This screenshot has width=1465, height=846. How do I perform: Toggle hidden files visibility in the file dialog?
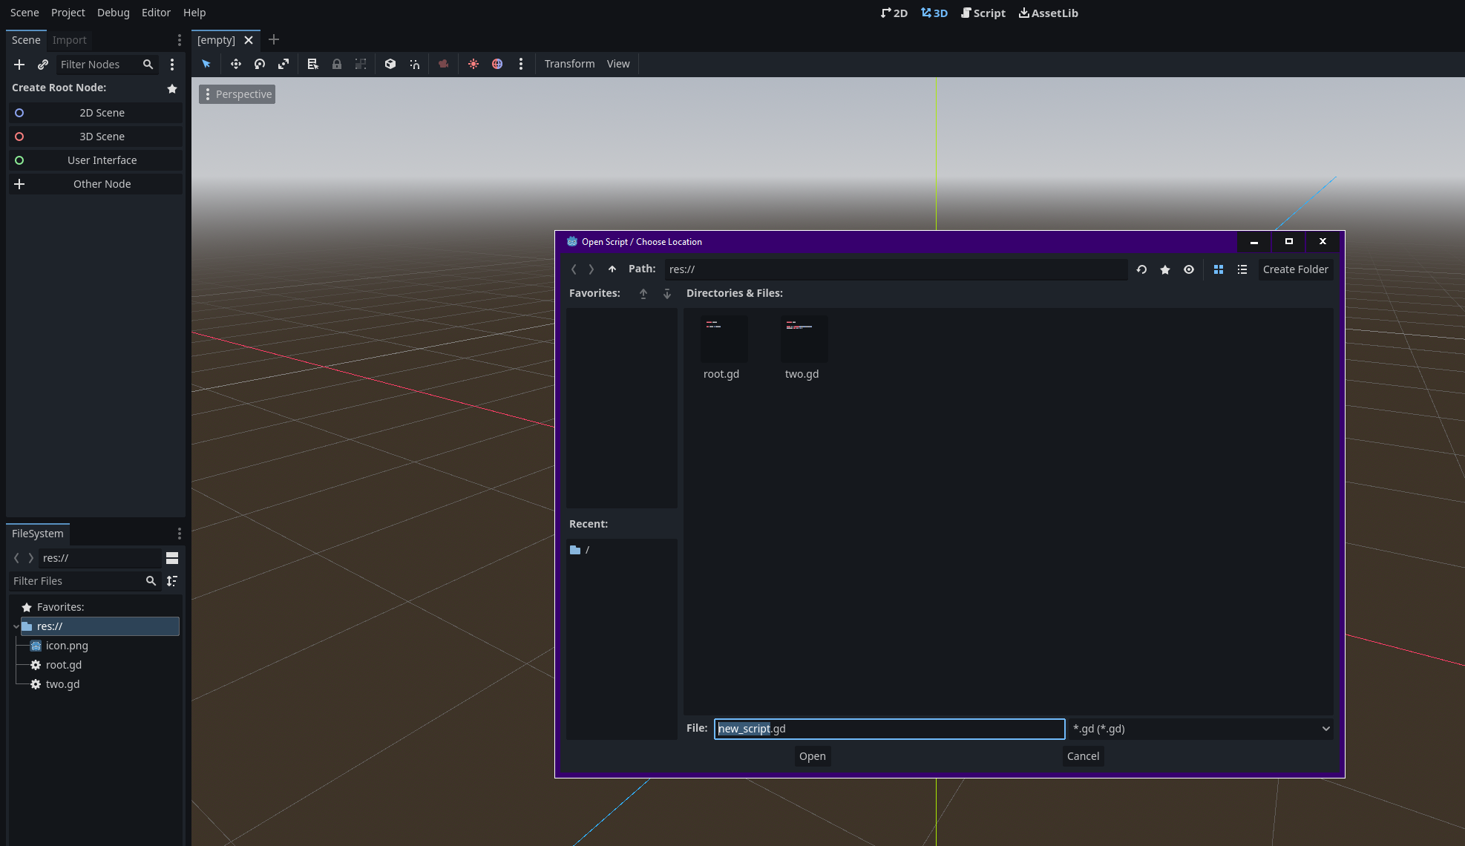coord(1189,269)
